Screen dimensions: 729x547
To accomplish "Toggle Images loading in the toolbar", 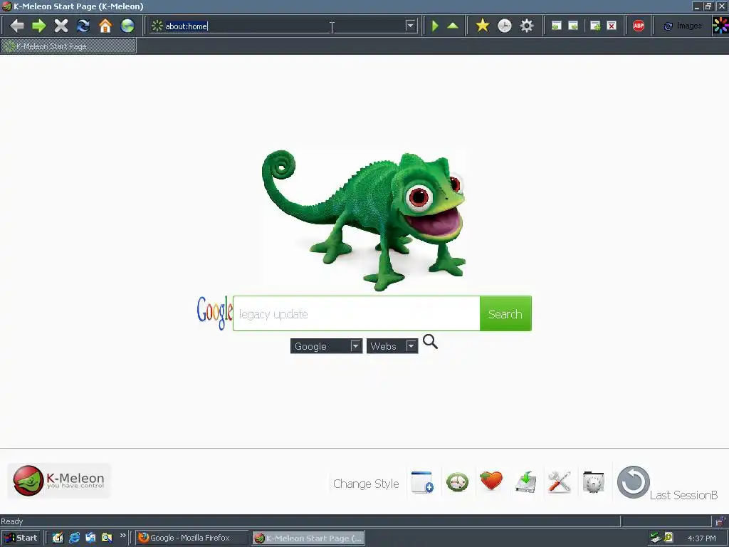I will 682,26.
